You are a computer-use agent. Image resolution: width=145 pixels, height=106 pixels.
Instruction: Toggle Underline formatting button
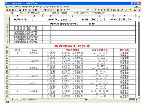point(101,10)
